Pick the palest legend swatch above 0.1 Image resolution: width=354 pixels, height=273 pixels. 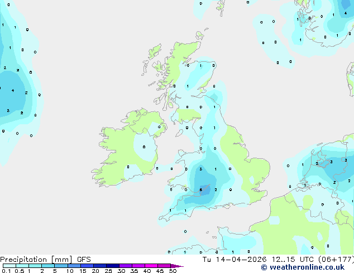click(9, 266)
